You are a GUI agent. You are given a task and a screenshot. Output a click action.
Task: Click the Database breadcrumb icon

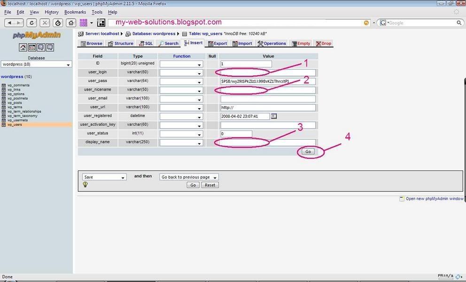(x=128, y=34)
